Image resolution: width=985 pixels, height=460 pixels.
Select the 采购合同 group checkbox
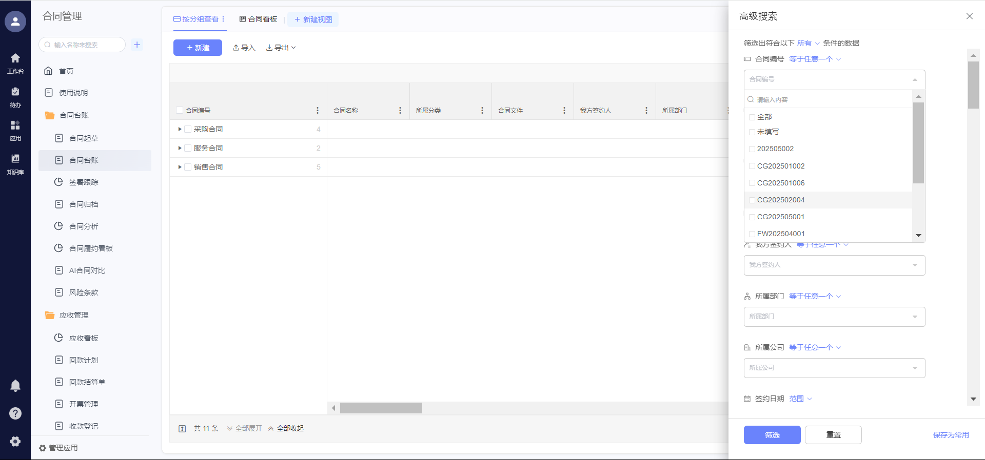188,129
